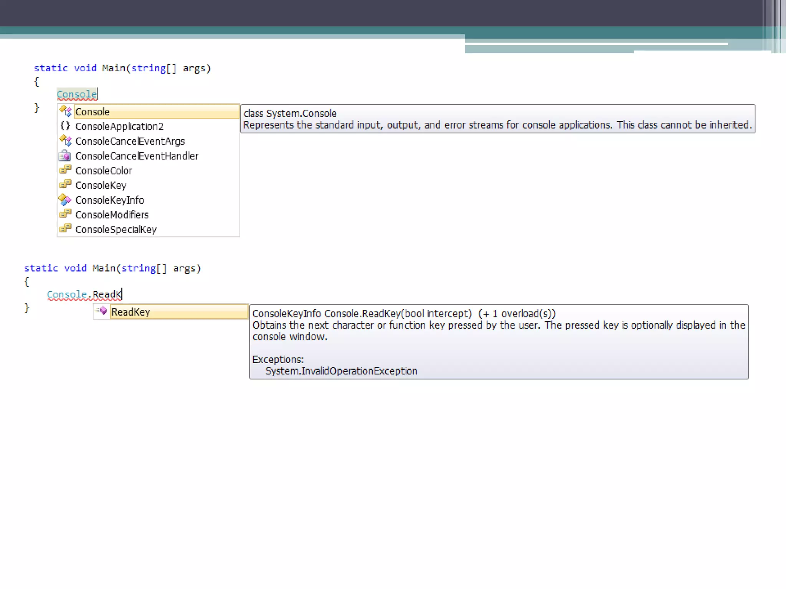Pick ConsoleCancelEventArgs from the suggestions

click(x=130, y=141)
